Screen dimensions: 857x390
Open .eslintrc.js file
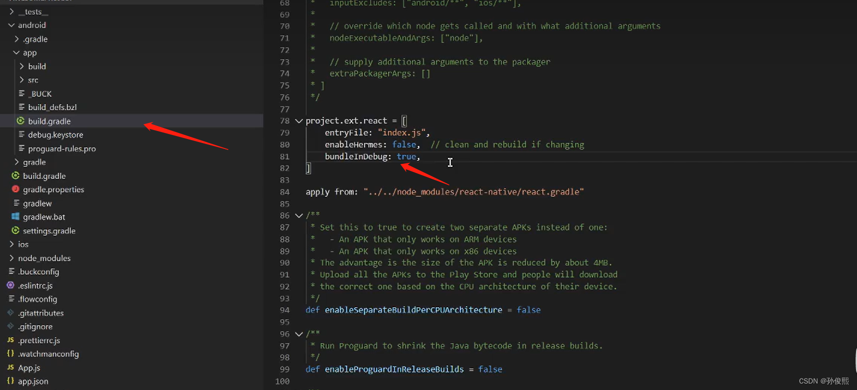click(35, 285)
